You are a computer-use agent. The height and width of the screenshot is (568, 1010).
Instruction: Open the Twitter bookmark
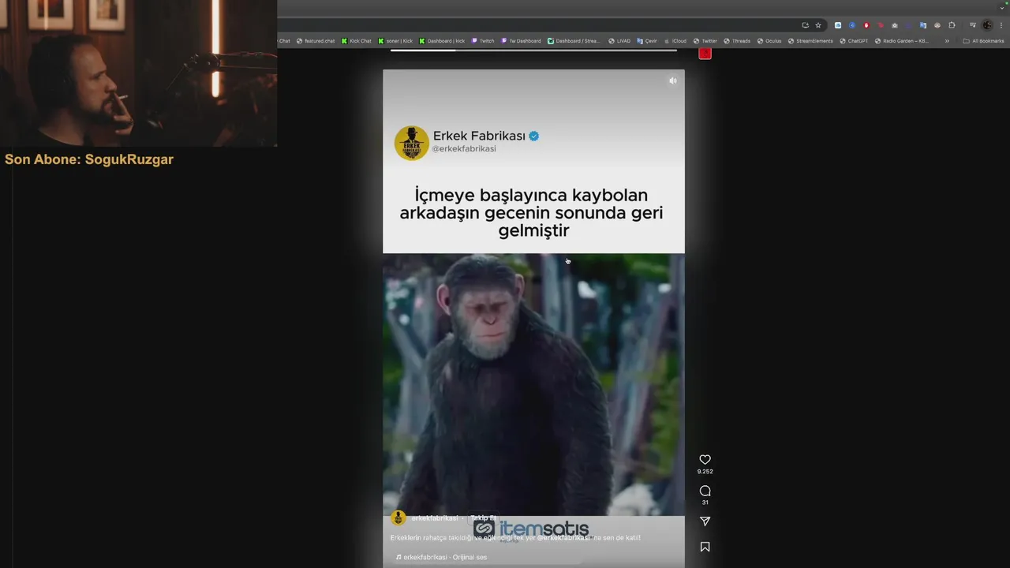click(705, 41)
